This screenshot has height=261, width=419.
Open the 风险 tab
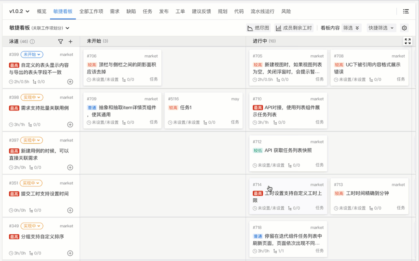click(x=286, y=11)
